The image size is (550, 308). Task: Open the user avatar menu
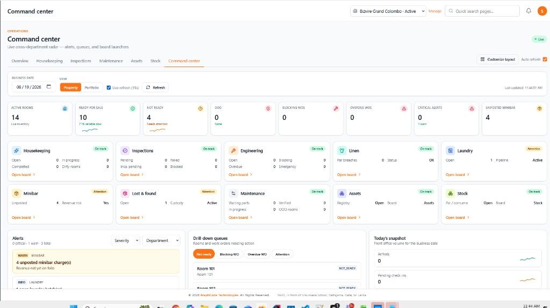(x=542, y=11)
